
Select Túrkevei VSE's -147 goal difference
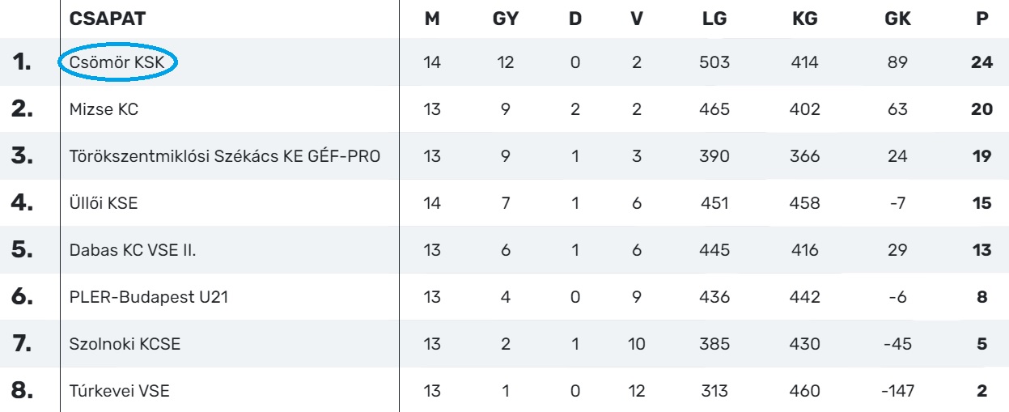[898, 391]
